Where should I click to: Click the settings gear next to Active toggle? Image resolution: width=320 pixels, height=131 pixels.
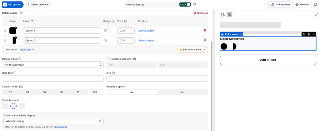[x=194, y=4]
